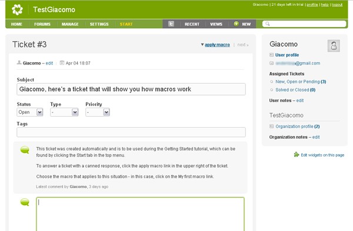The height and width of the screenshot is (231, 353).
Task: Open the User profile link
Action: (x=287, y=55)
